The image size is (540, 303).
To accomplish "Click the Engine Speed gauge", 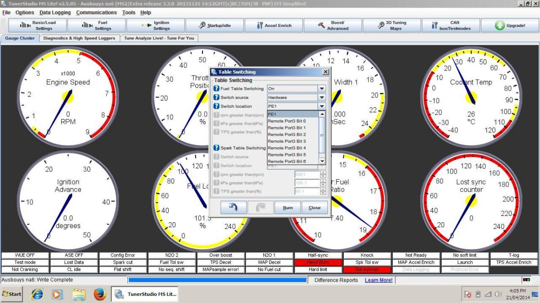I will 68,97.
